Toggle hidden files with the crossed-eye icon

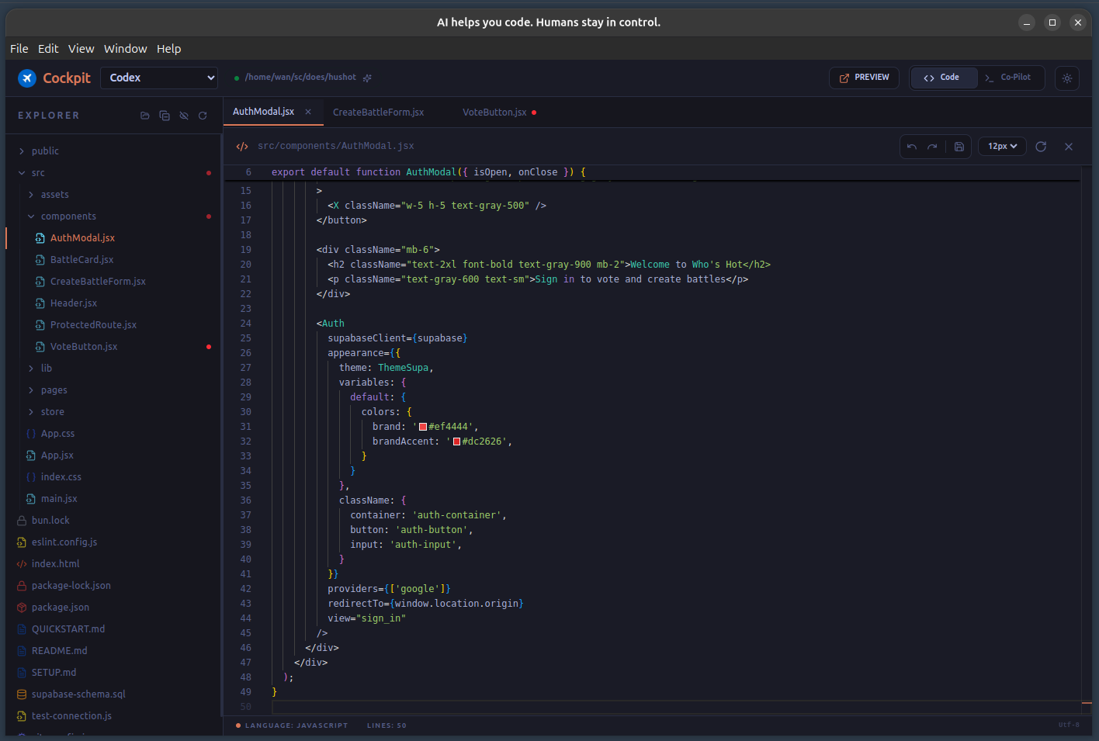(x=184, y=116)
